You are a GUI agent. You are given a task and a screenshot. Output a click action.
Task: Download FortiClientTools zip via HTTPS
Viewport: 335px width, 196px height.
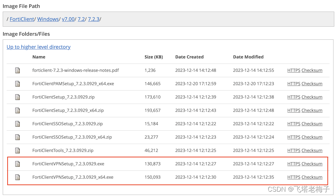[x=294, y=151]
